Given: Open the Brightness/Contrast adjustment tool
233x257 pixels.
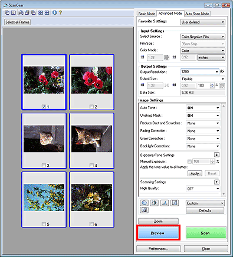Looking at the screenshot, I should click(x=154, y=203).
